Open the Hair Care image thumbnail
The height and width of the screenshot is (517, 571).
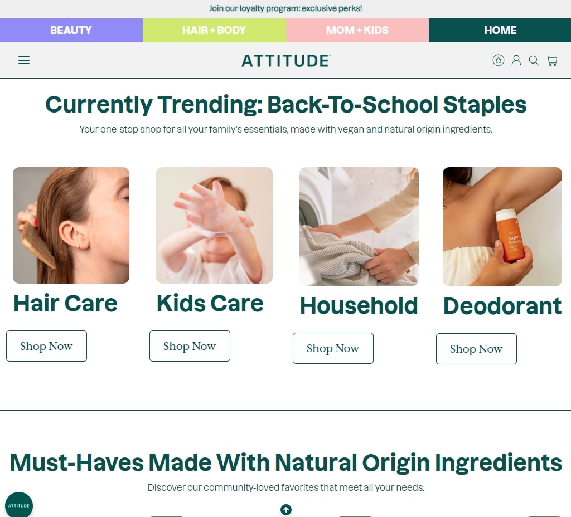71,225
